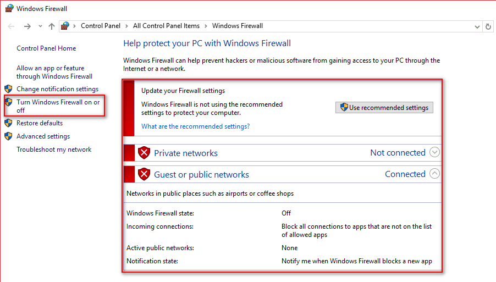Image resolution: width=496 pixels, height=282 pixels.
Task: Select All Control Panel Items in the breadcrumb
Action: (167, 26)
